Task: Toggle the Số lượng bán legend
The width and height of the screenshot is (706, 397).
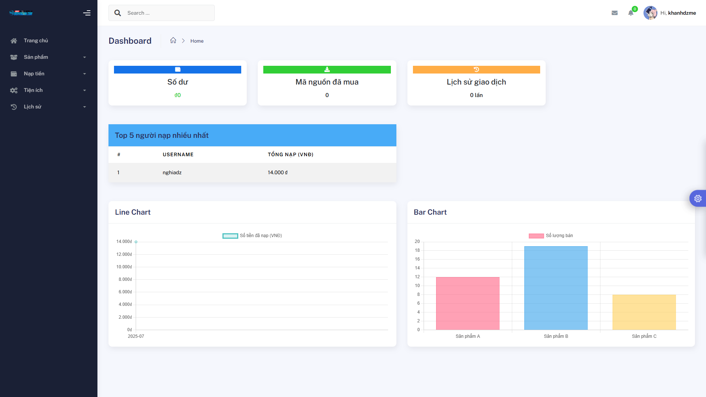Action: click(551, 236)
